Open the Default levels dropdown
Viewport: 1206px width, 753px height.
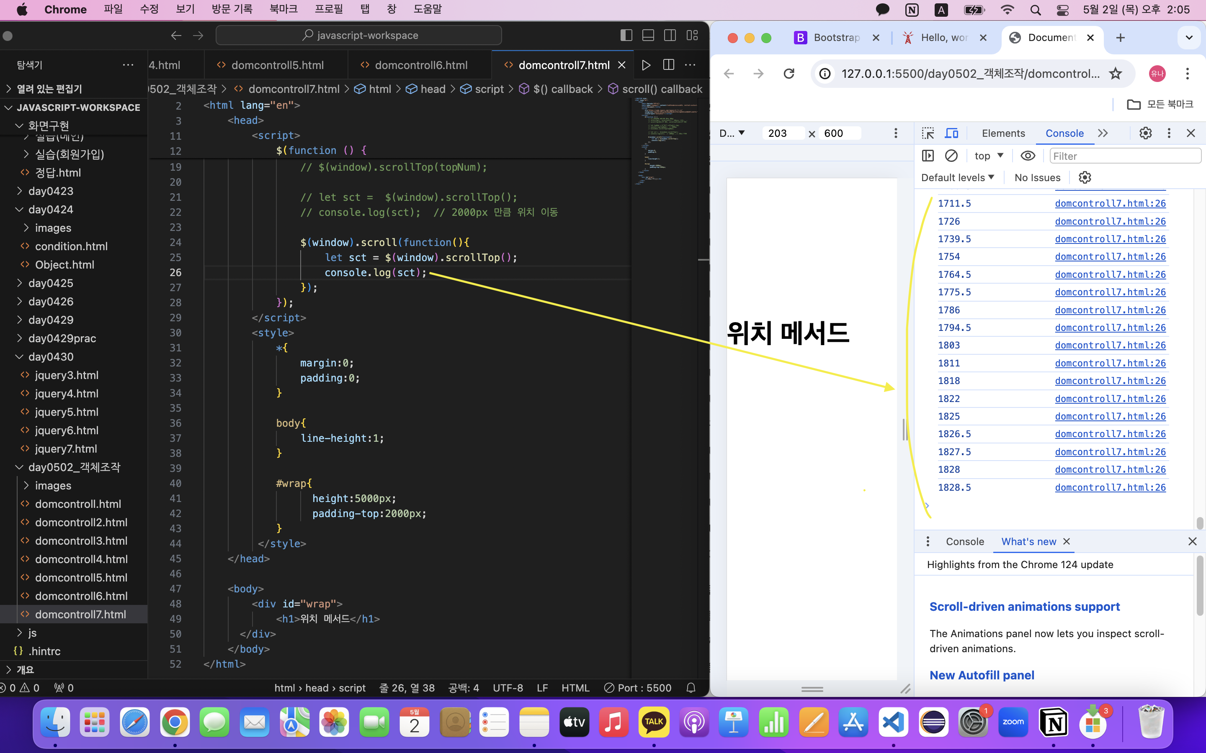point(957,178)
